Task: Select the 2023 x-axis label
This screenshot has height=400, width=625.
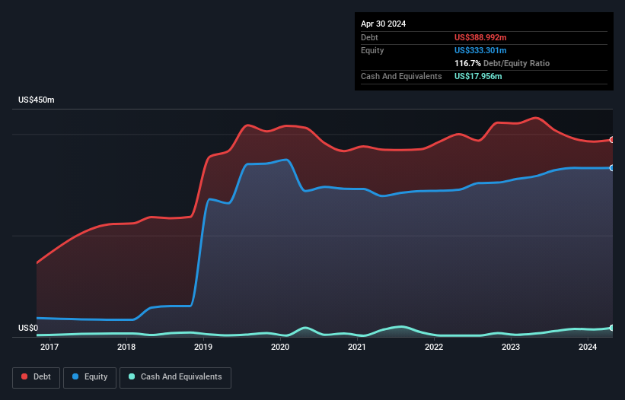Action: [511, 347]
